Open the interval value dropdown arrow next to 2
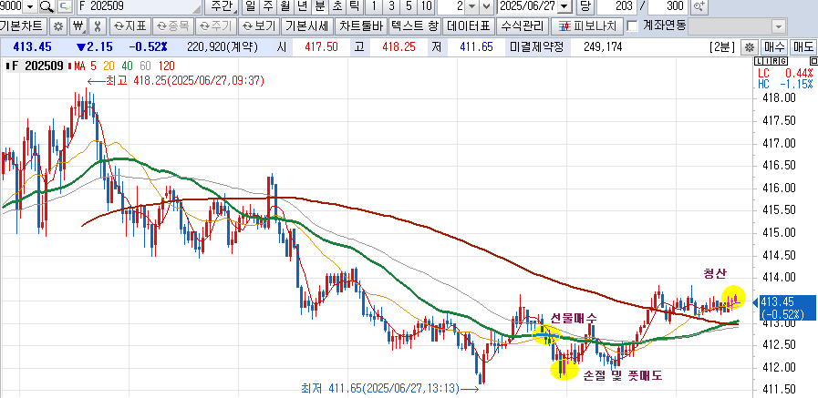 pyautogui.click(x=471, y=6)
